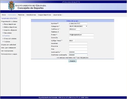Open the Medicina menu item

pos(21,15)
